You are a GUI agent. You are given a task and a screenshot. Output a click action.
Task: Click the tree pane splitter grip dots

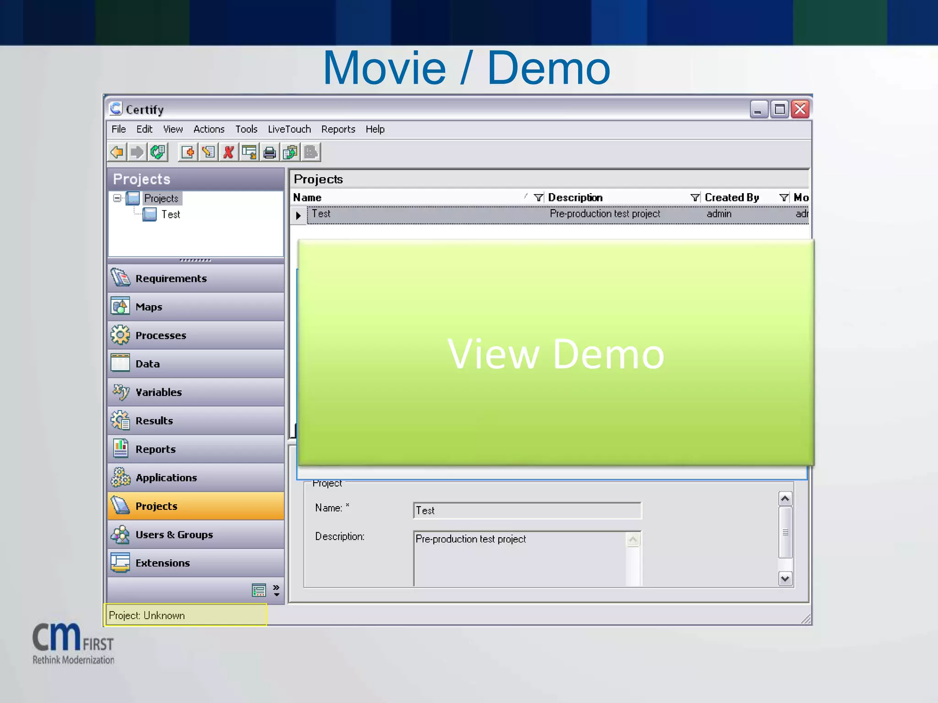click(196, 260)
